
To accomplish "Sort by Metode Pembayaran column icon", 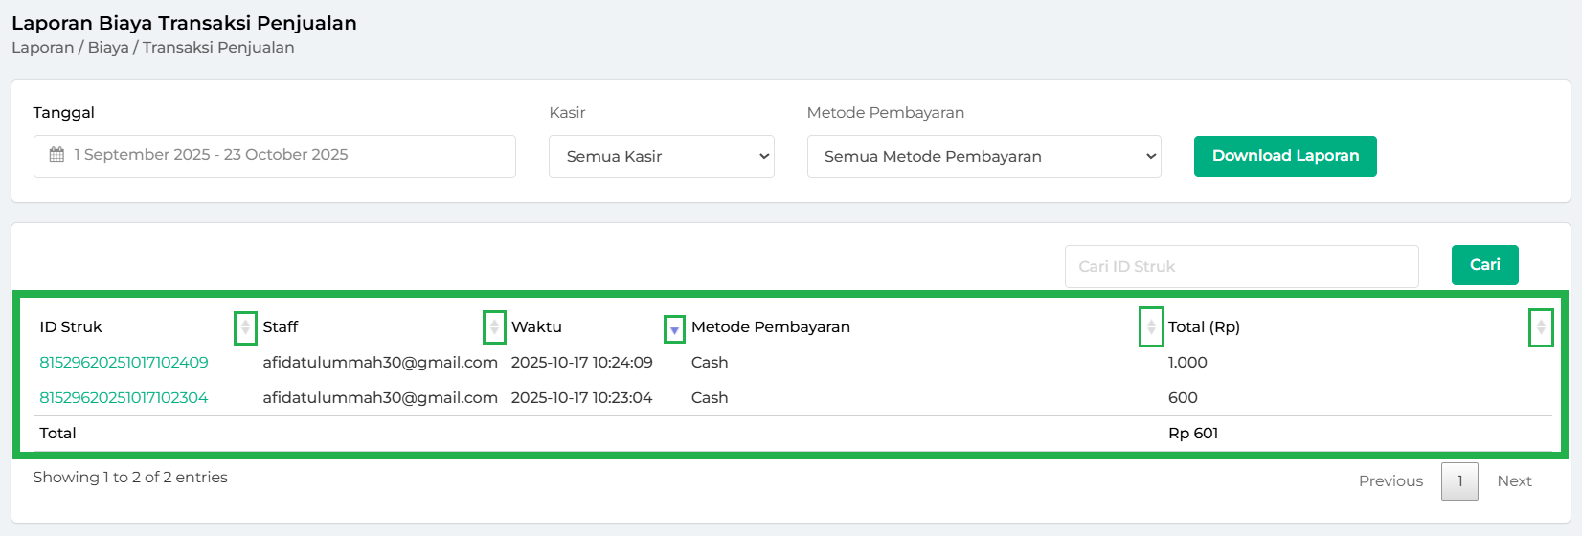I will click(x=1151, y=327).
